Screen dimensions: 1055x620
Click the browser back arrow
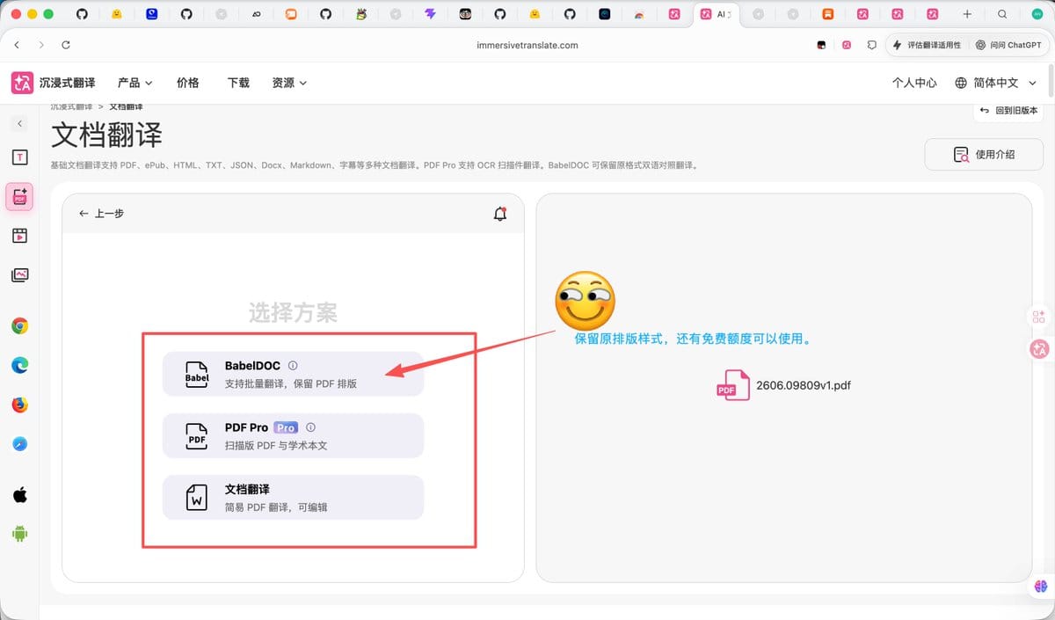click(x=17, y=45)
